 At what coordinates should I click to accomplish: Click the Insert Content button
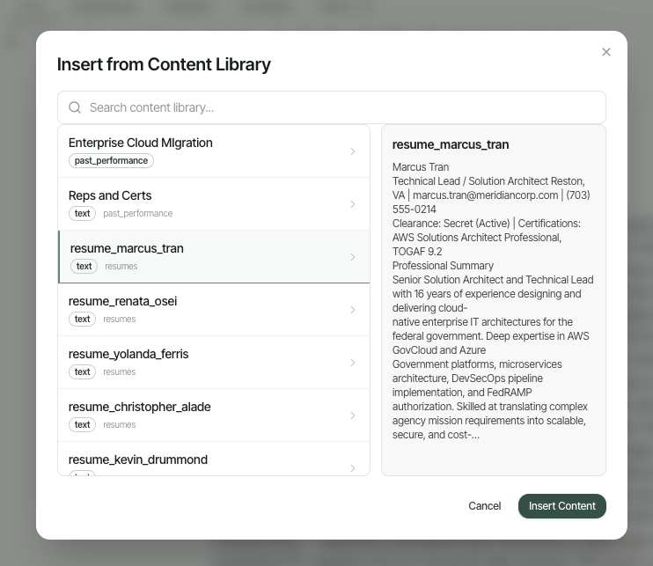tap(562, 506)
